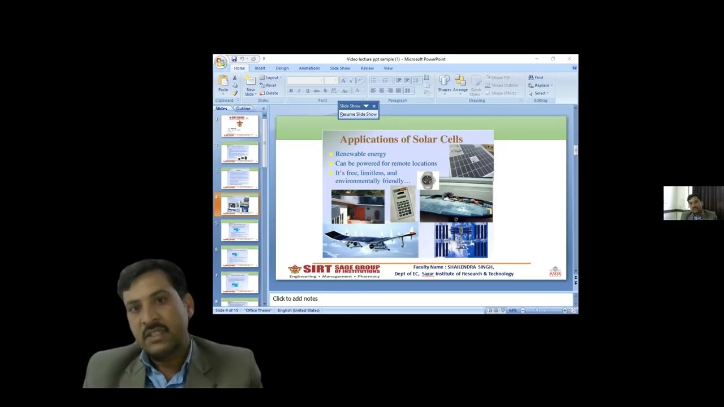
Task: Open the Font name combo box
Action: pyautogui.click(x=305, y=80)
